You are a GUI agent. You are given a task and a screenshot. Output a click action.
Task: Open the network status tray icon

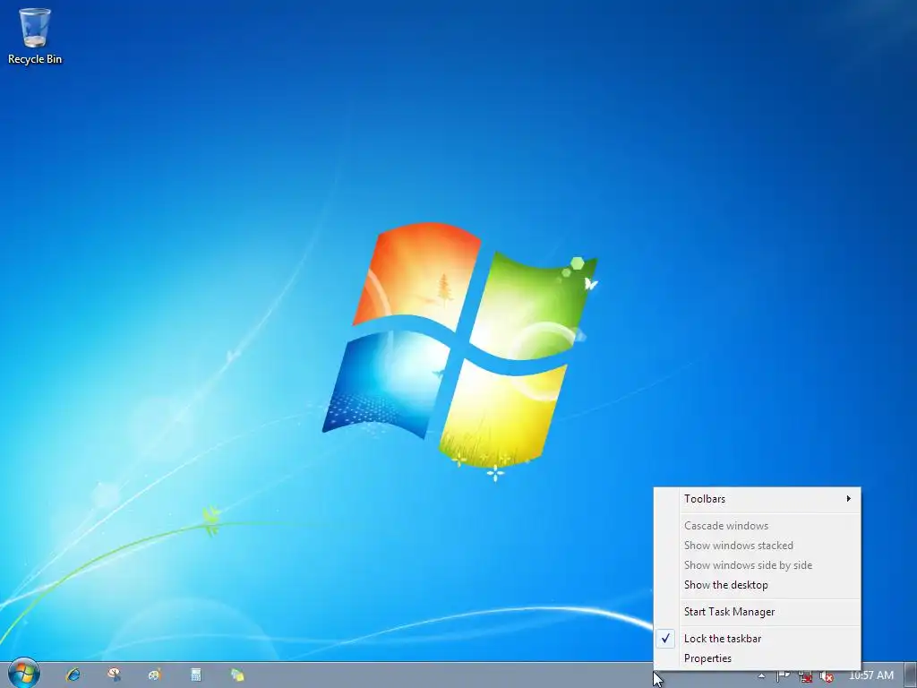(805, 676)
